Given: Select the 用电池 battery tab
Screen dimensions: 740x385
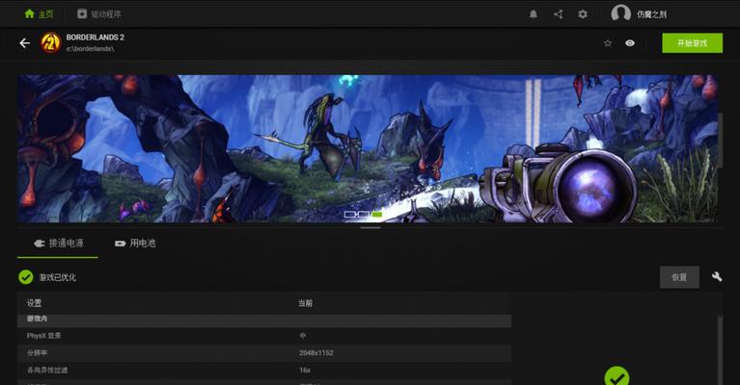Looking at the screenshot, I should click(x=135, y=244).
